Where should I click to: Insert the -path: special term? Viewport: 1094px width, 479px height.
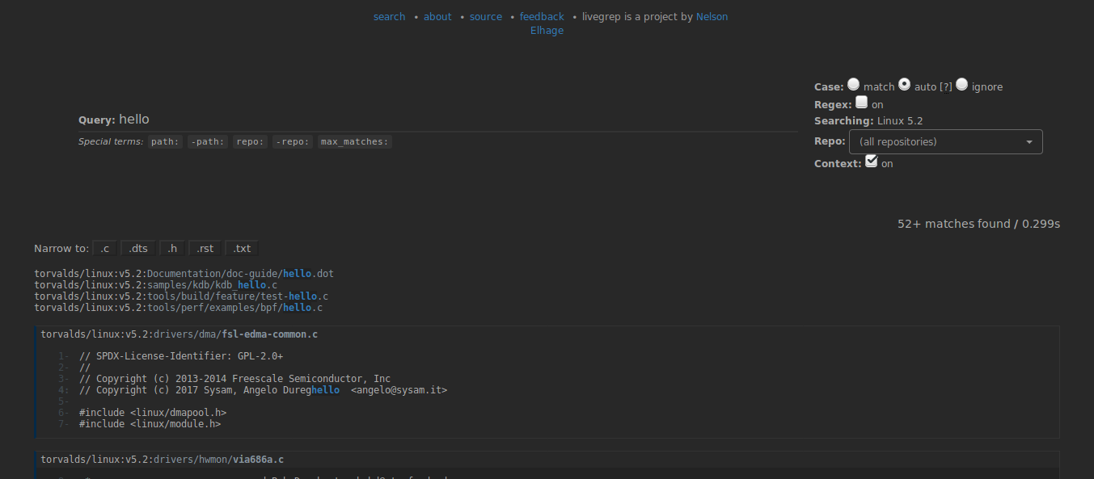tap(208, 142)
